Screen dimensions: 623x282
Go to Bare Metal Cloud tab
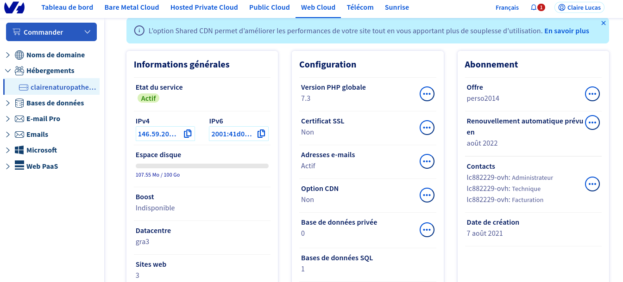click(x=132, y=7)
